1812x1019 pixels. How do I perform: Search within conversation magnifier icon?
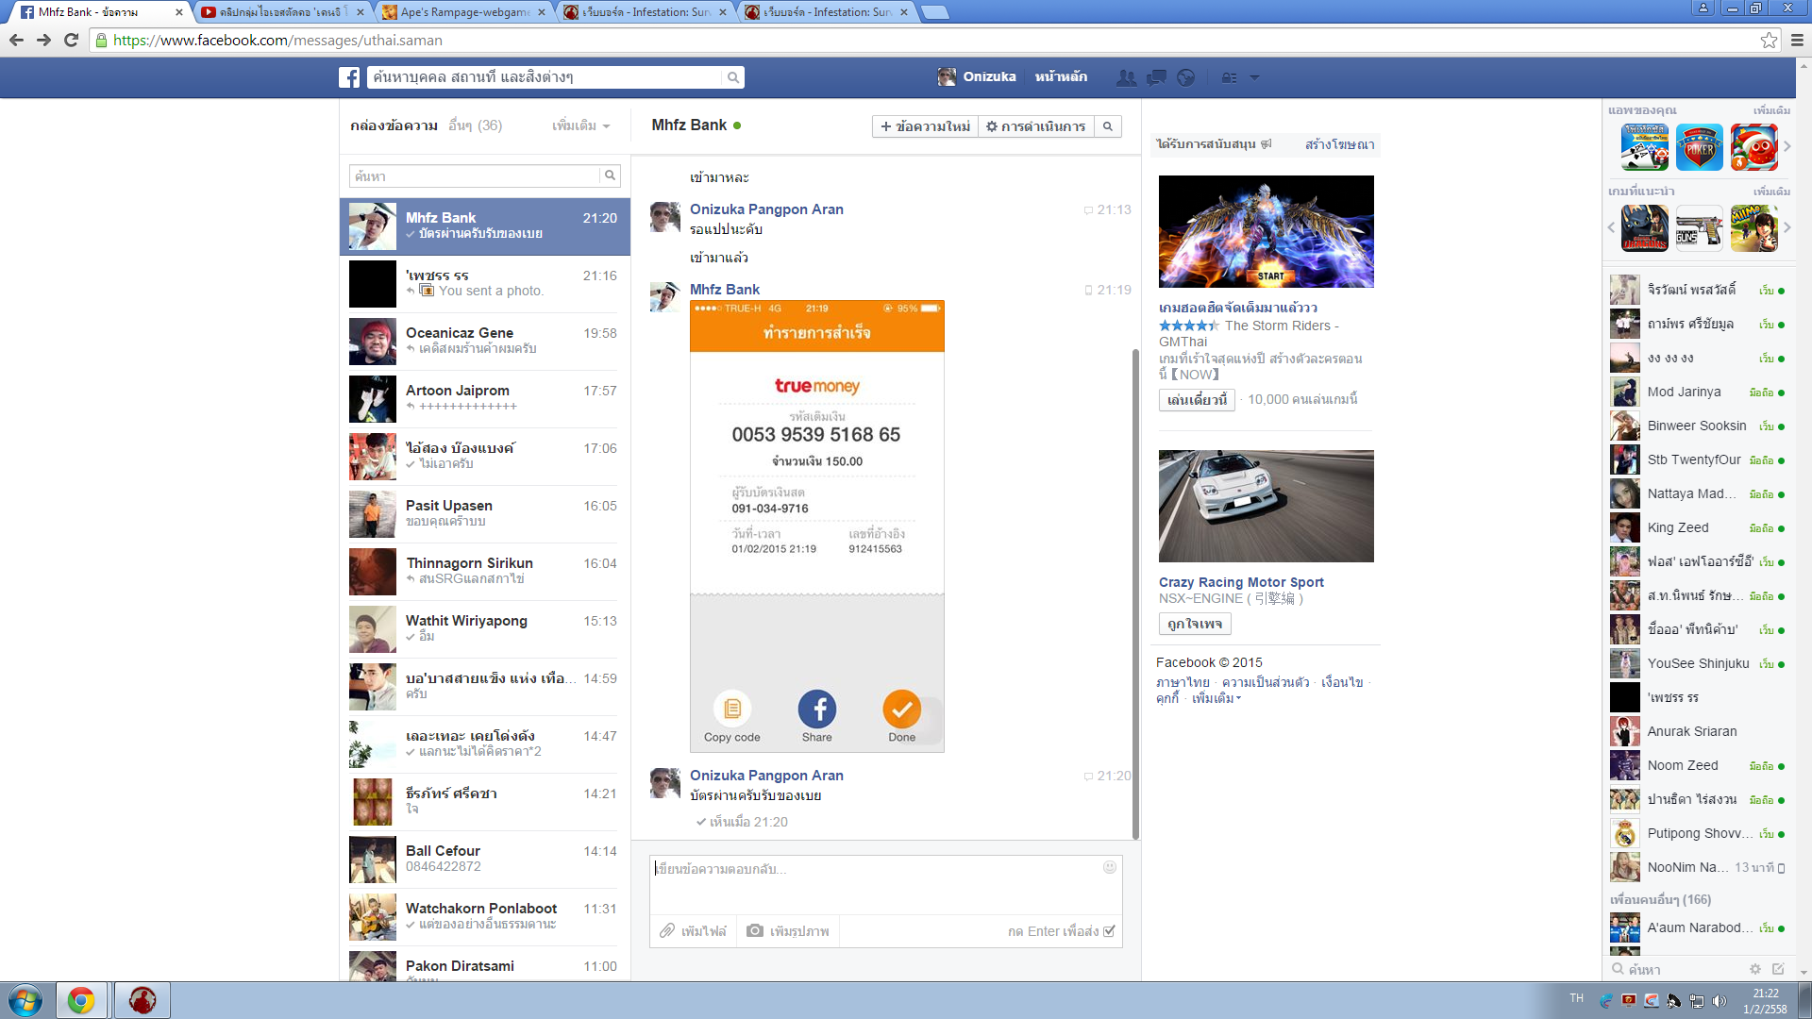point(1108,126)
